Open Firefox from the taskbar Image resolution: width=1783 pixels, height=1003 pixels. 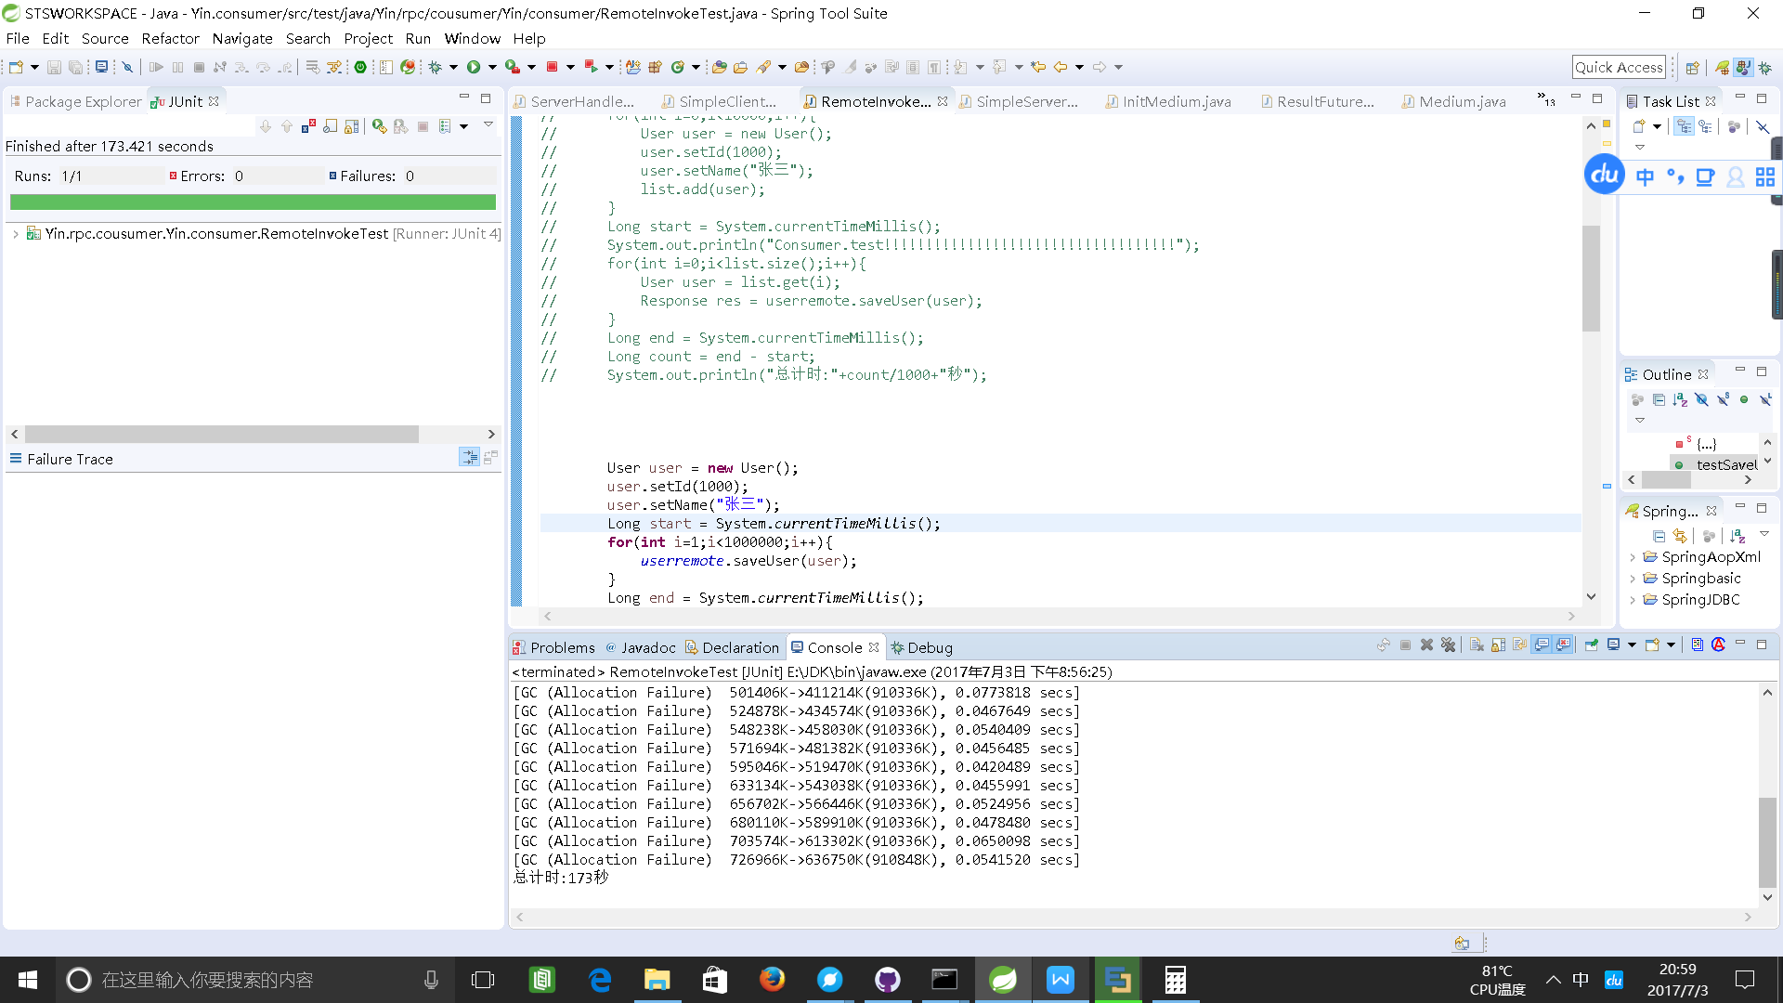tap(772, 980)
